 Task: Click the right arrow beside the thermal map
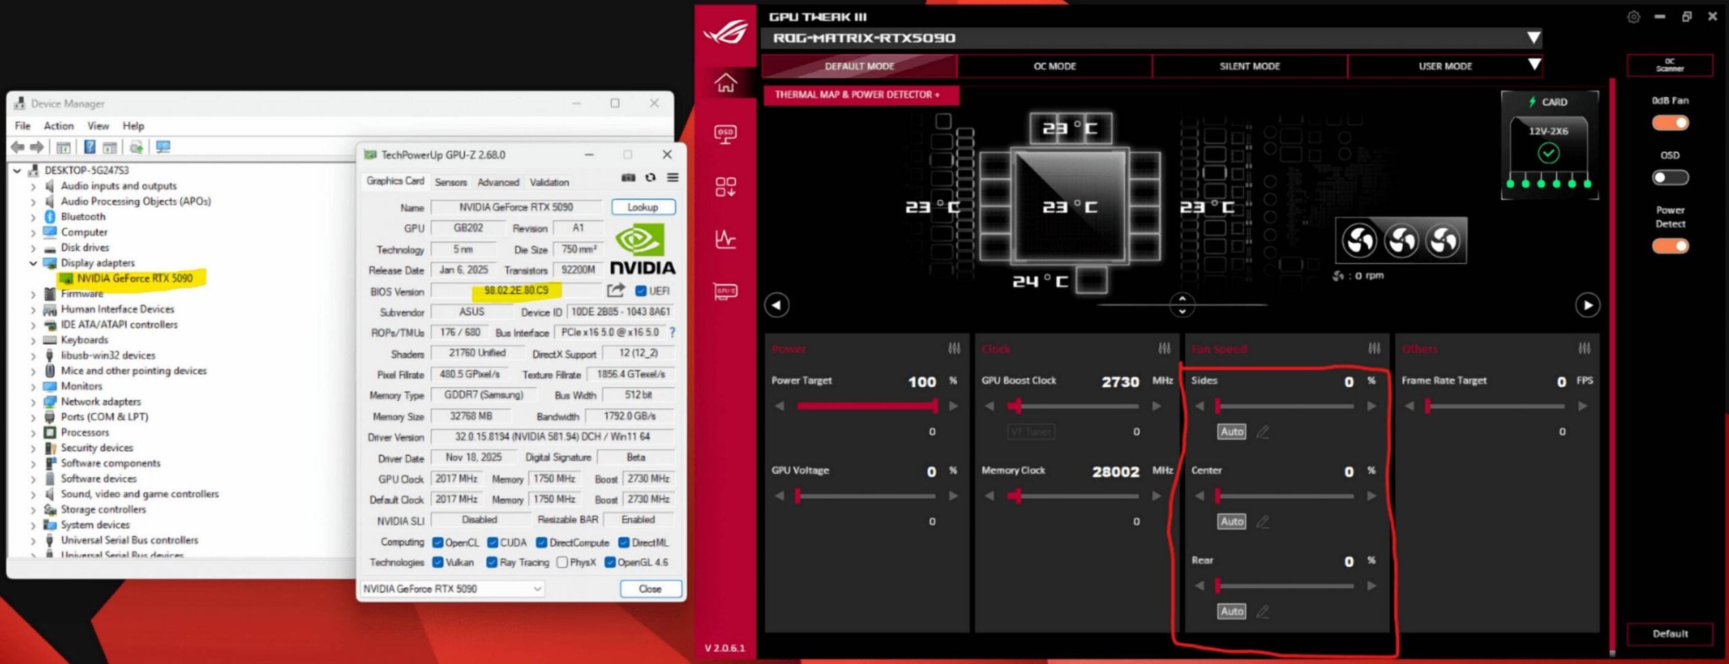pos(1587,306)
